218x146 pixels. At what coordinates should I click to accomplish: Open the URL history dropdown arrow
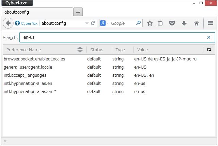87,23
